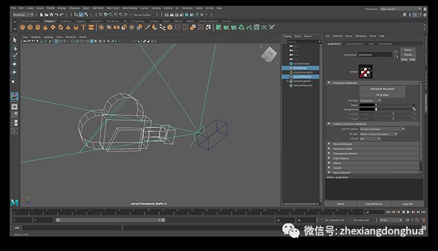Click the Image color swatch
Image resolution: width=438 pixels, height=251 pixels.
367,105
